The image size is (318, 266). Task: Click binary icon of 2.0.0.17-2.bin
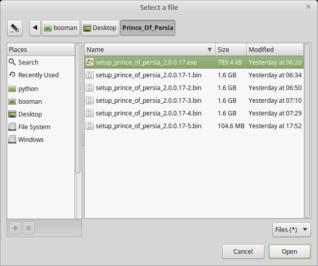pyautogui.click(x=90, y=87)
